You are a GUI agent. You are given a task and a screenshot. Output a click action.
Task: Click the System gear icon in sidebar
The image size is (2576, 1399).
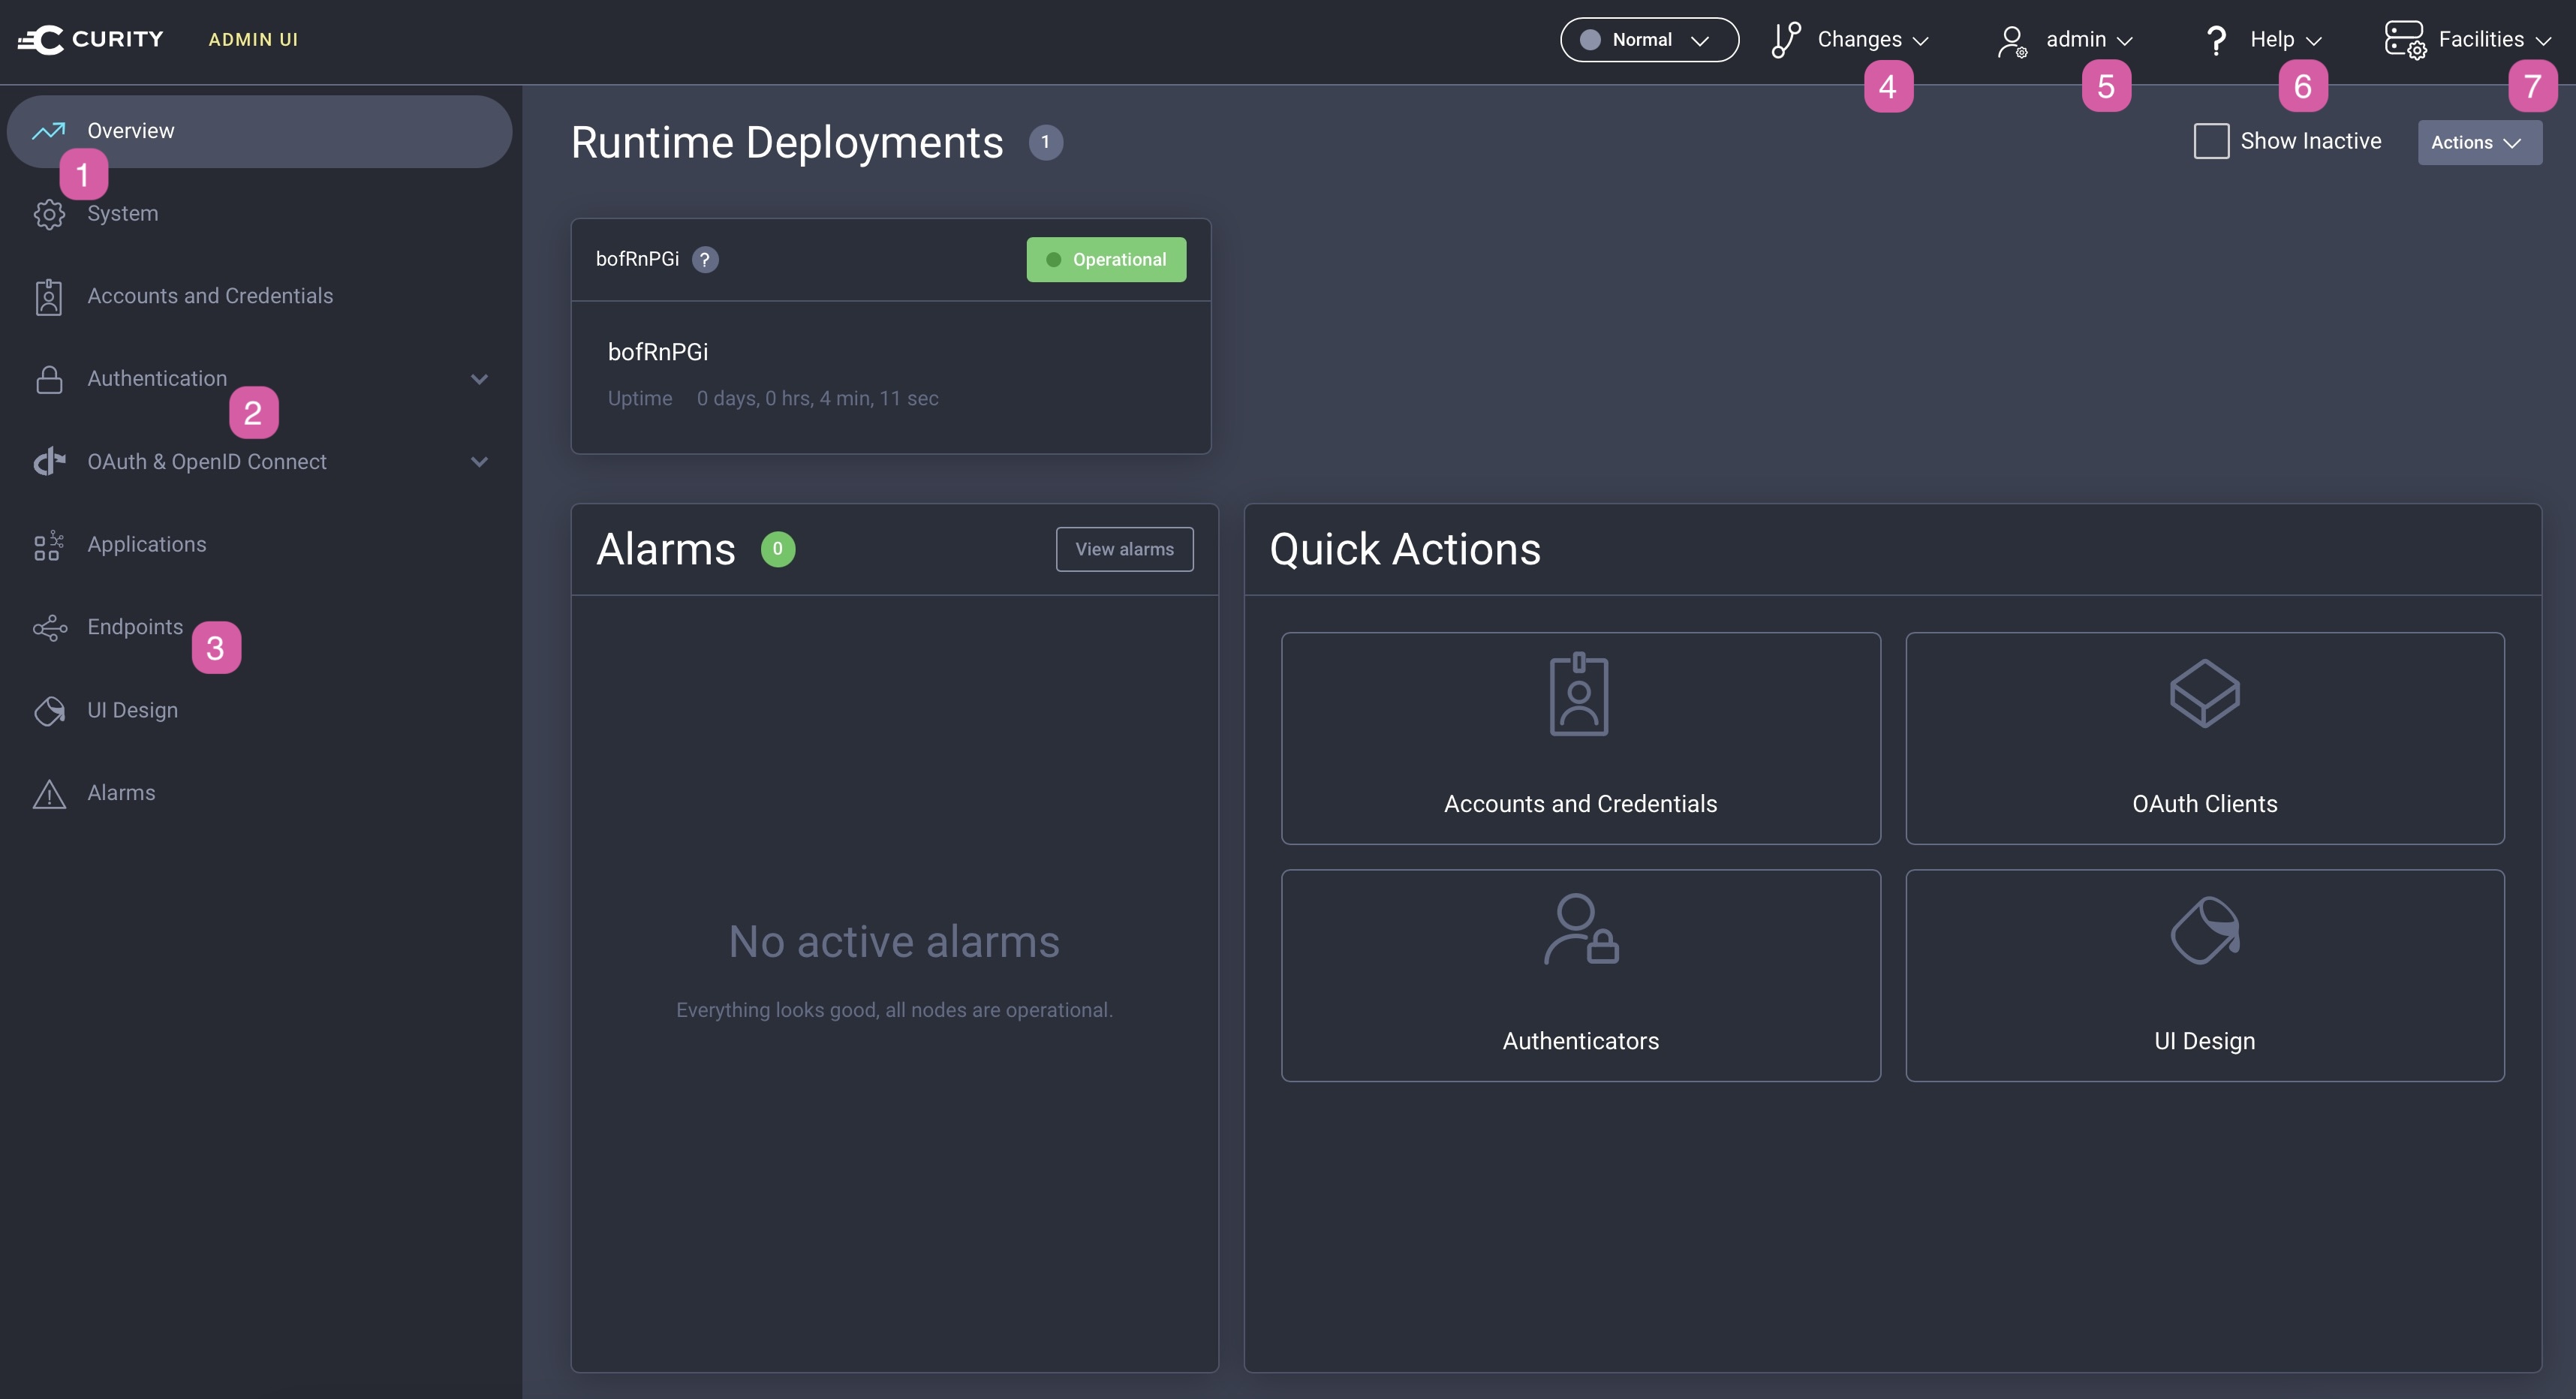point(49,214)
